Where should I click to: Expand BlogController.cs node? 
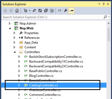click(19, 76)
